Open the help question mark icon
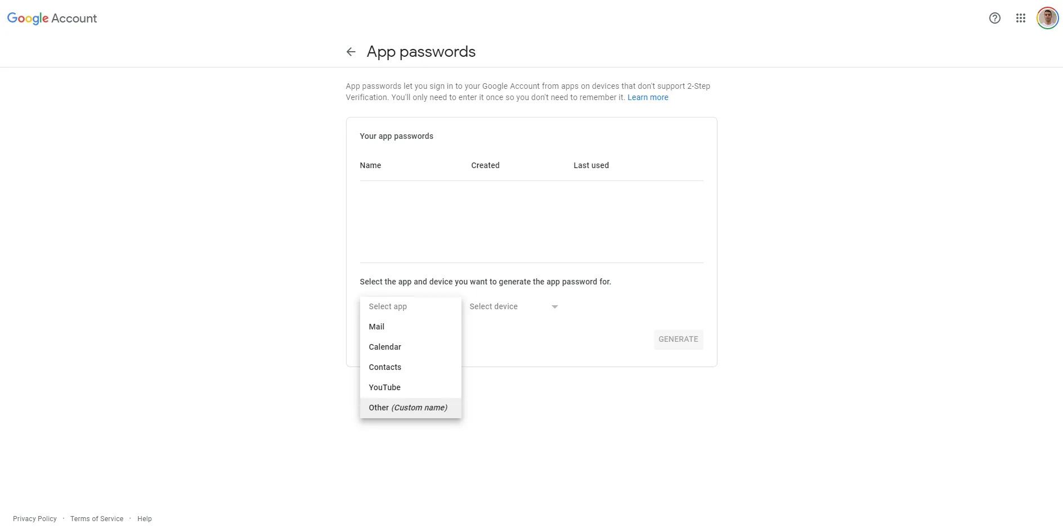This screenshot has width=1063, height=529. (994, 18)
